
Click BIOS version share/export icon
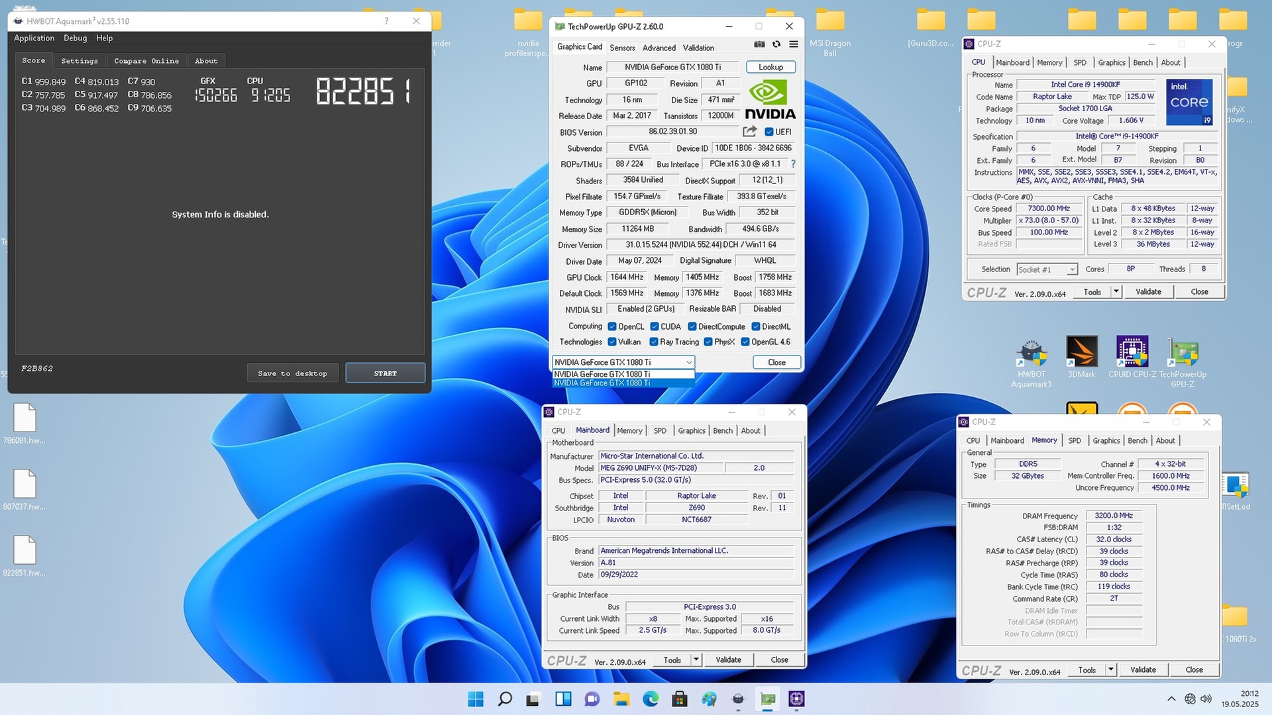[x=749, y=131]
